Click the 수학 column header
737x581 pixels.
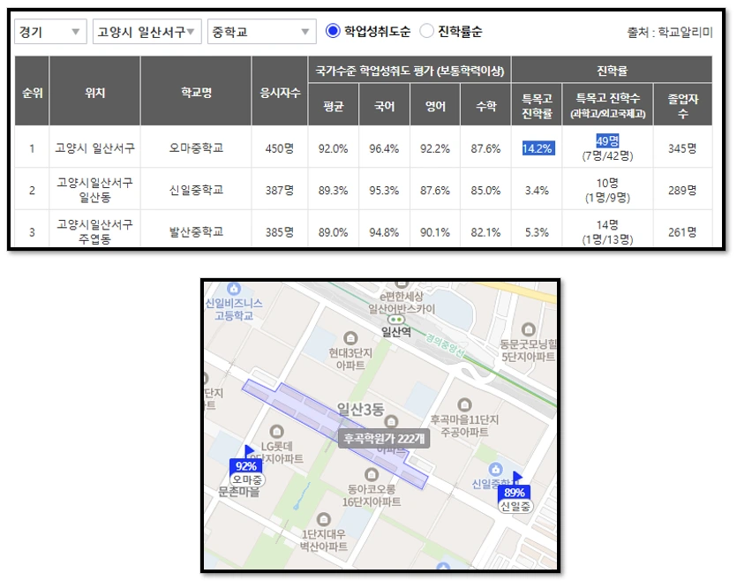[x=486, y=105]
